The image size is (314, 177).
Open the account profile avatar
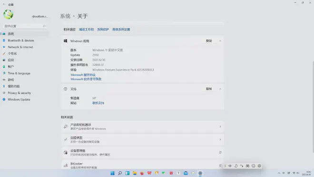coord(8,14)
